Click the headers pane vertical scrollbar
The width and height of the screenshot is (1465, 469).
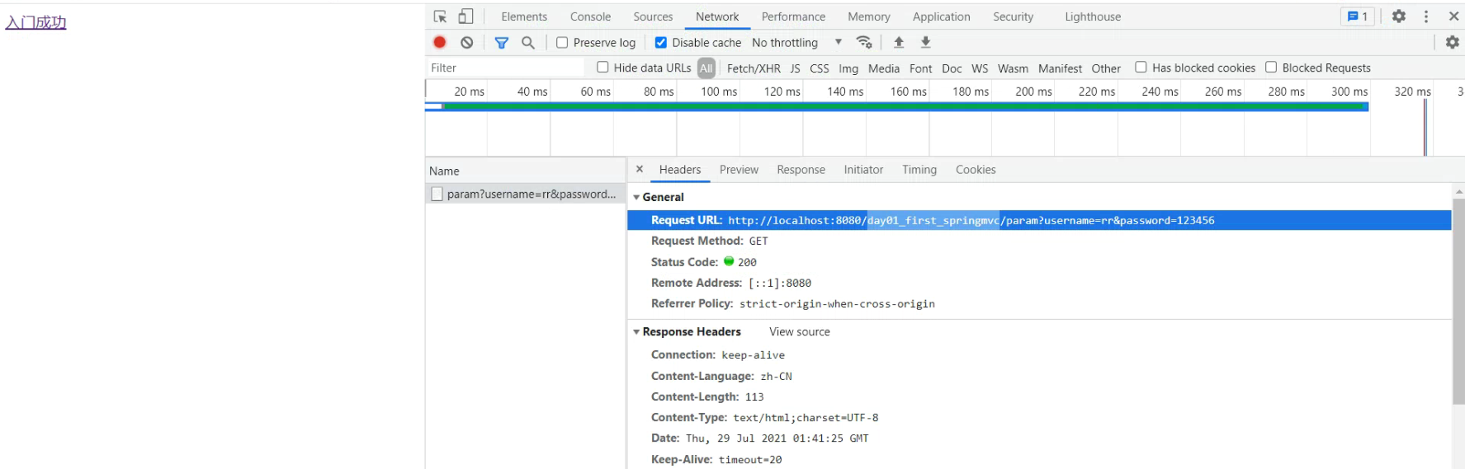pyautogui.click(x=1458, y=301)
